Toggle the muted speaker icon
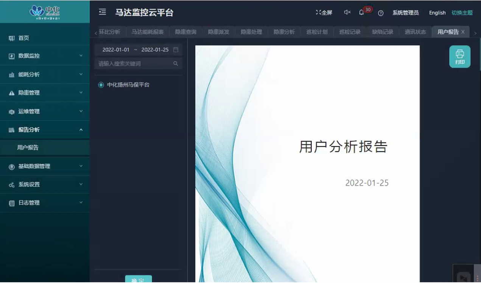 347,12
